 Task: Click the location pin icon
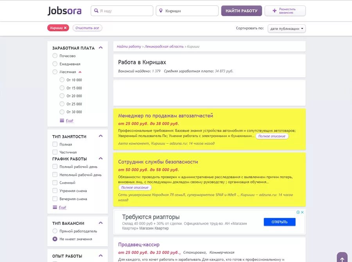[160, 11]
